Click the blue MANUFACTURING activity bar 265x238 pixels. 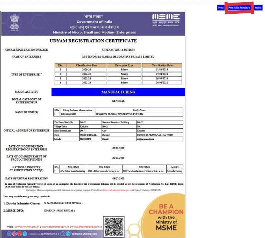point(118,92)
